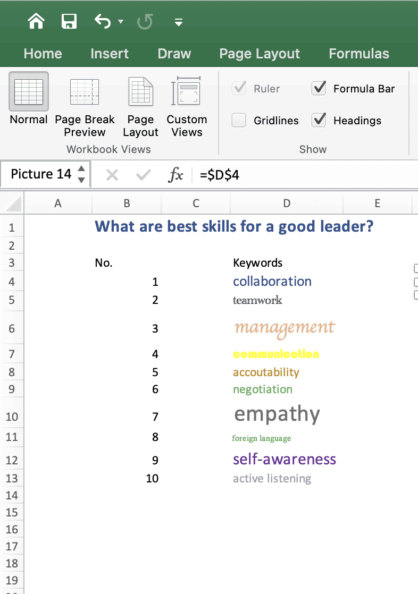Click the Name Box showing Picture 14

(40, 174)
